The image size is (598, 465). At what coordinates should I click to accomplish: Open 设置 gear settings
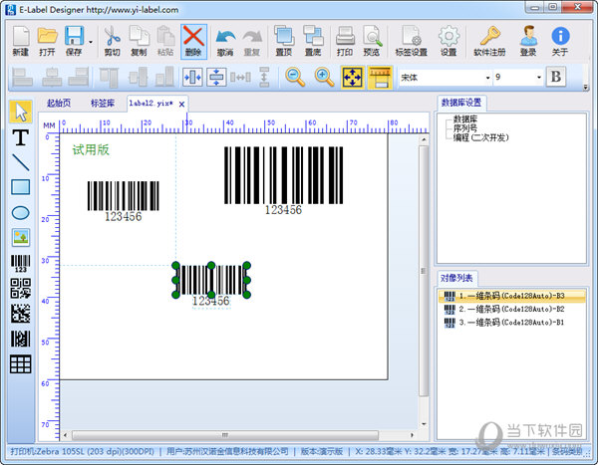(x=448, y=41)
